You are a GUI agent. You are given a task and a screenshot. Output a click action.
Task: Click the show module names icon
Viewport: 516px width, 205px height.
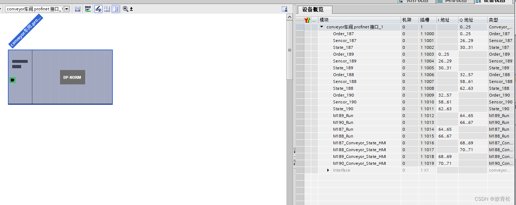click(88, 9)
